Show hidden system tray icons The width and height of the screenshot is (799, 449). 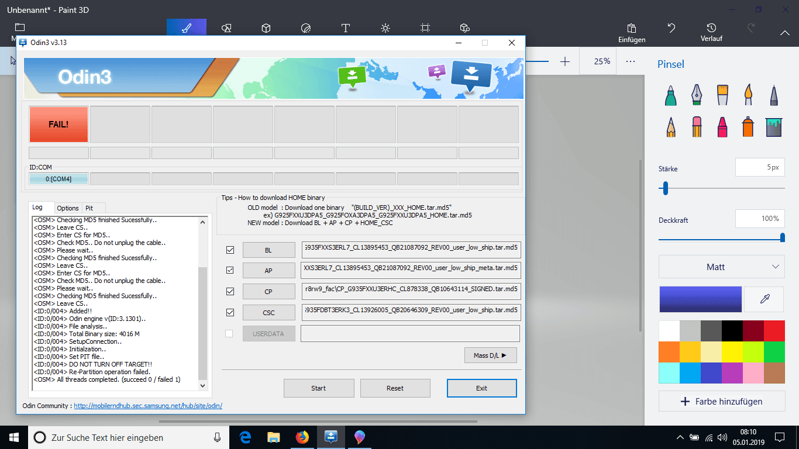tap(680, 437)
